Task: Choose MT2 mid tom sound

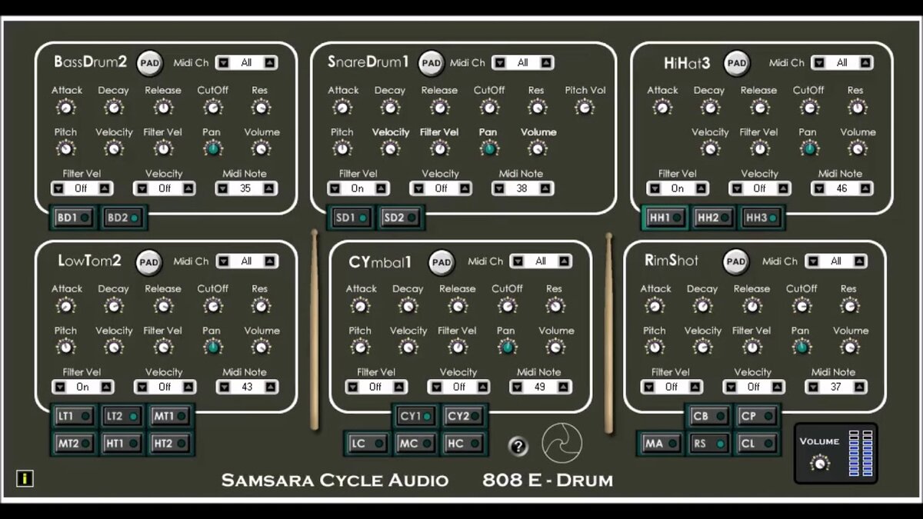Action: pos(75,443)
